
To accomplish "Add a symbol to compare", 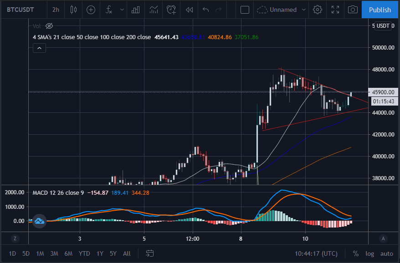I will (x=91, y=10).
